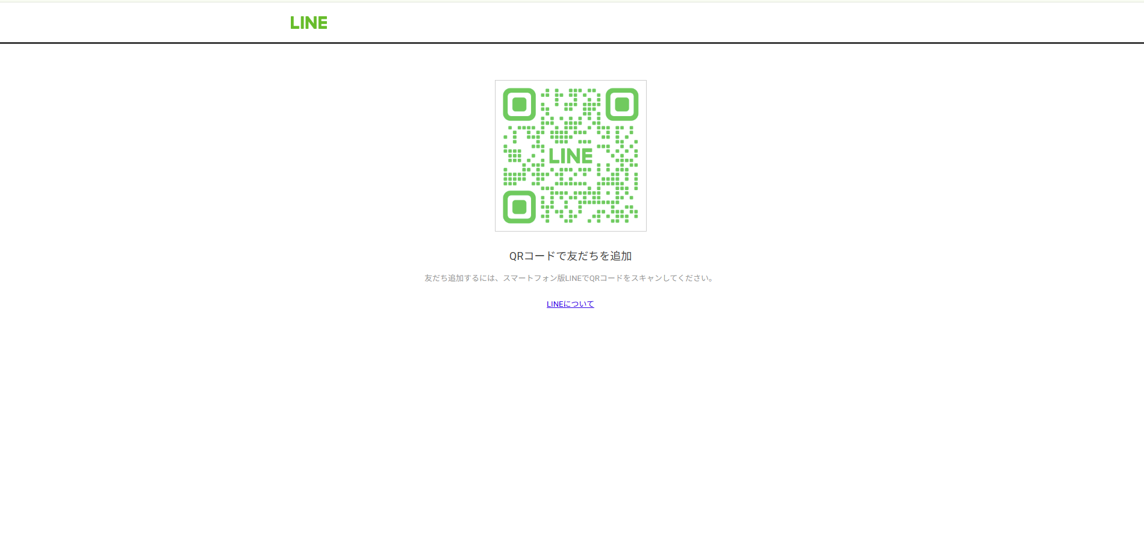Select the heading QRコードで友だちを追加
The image size is (1144, 548).
coord(570,256)
